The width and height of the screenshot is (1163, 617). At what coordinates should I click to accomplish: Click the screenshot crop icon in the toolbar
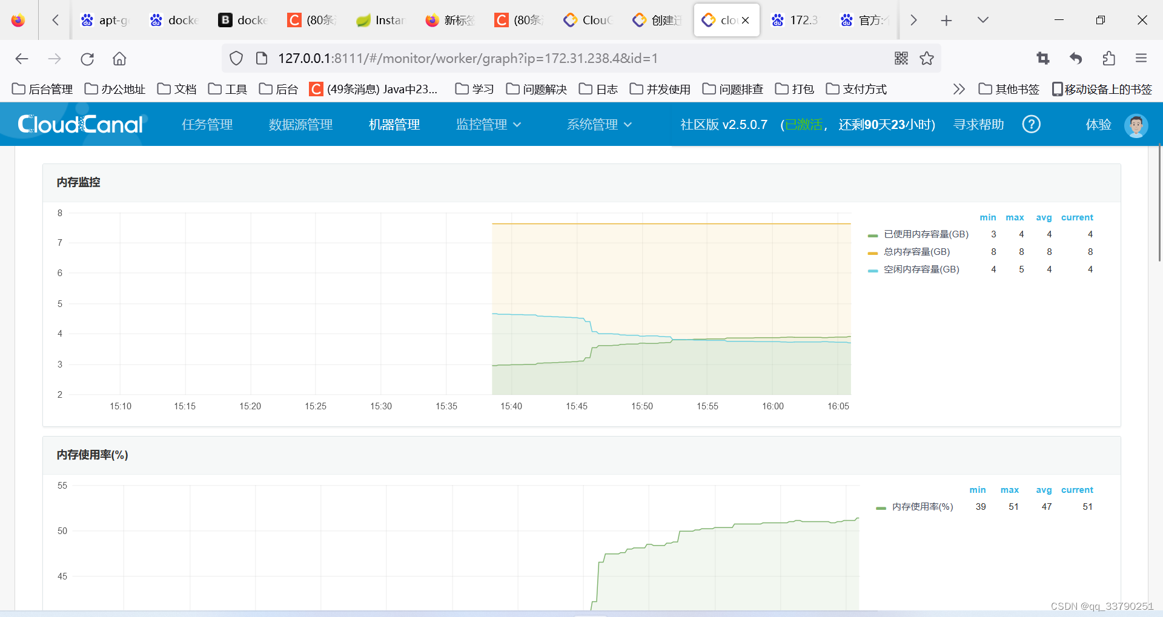[x=1043, y=58]
